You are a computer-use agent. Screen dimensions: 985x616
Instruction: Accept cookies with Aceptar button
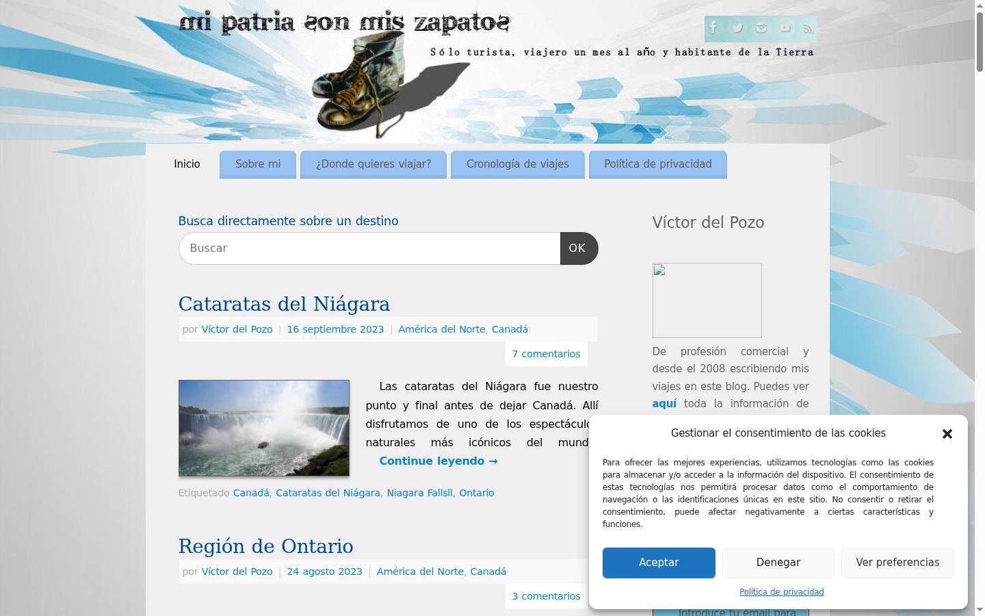pos(659,563)
